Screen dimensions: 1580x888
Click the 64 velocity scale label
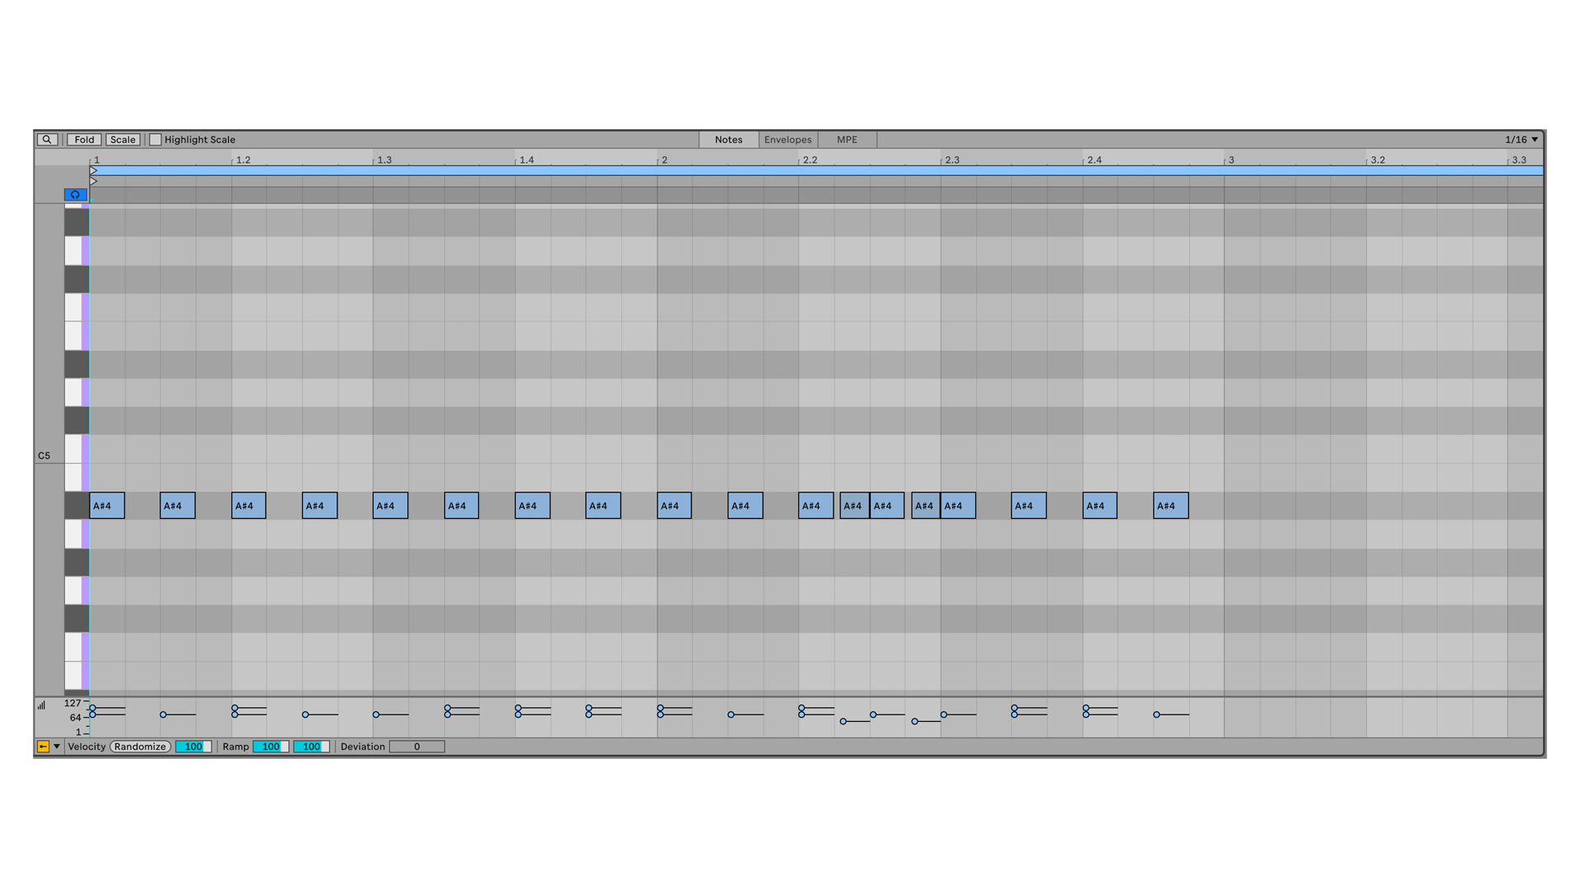coord(75,718)
